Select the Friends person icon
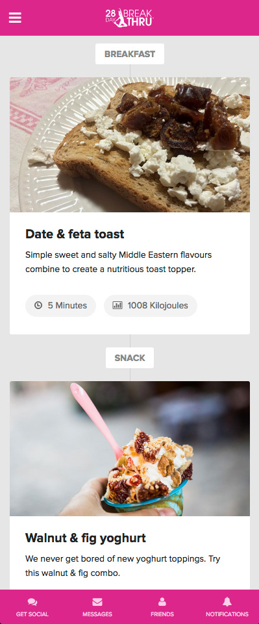Screen dimensions: 259x624 tap(162, 602)
